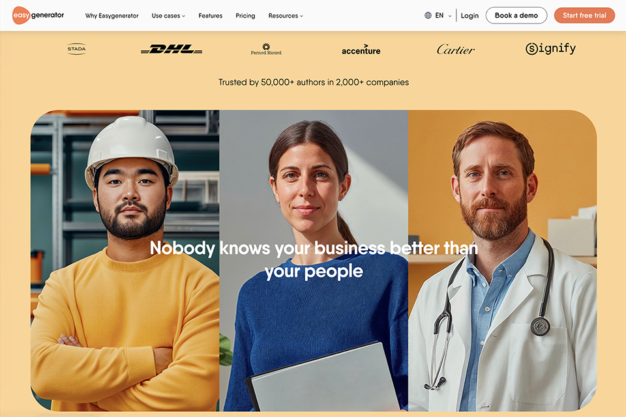Click the woman holding laptop photo
This screenshot has width=626, height=417.
tap(314, 261)
